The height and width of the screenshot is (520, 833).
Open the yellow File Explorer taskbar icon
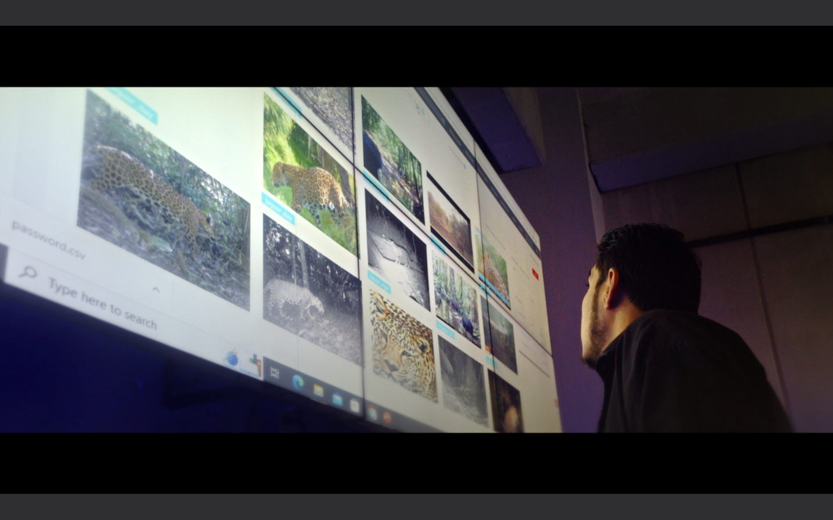(x=318, y=390)
